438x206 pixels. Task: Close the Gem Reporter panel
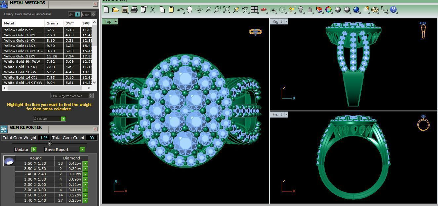(95, 129)
